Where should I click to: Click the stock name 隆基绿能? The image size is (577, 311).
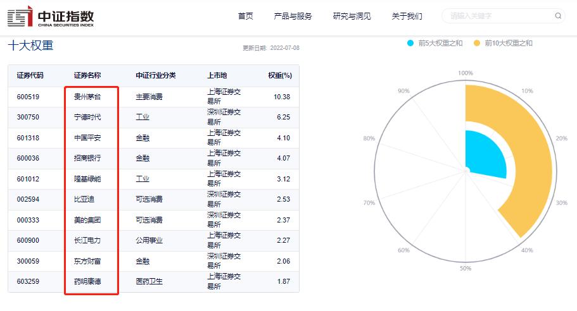coord(87,179)
